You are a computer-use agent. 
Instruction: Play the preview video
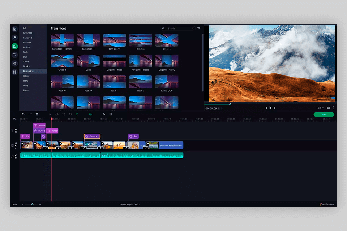tap(270, 108)
